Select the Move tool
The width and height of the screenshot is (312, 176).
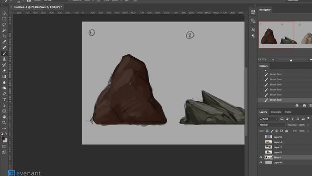pyautogui.click(x=4, y=13)
